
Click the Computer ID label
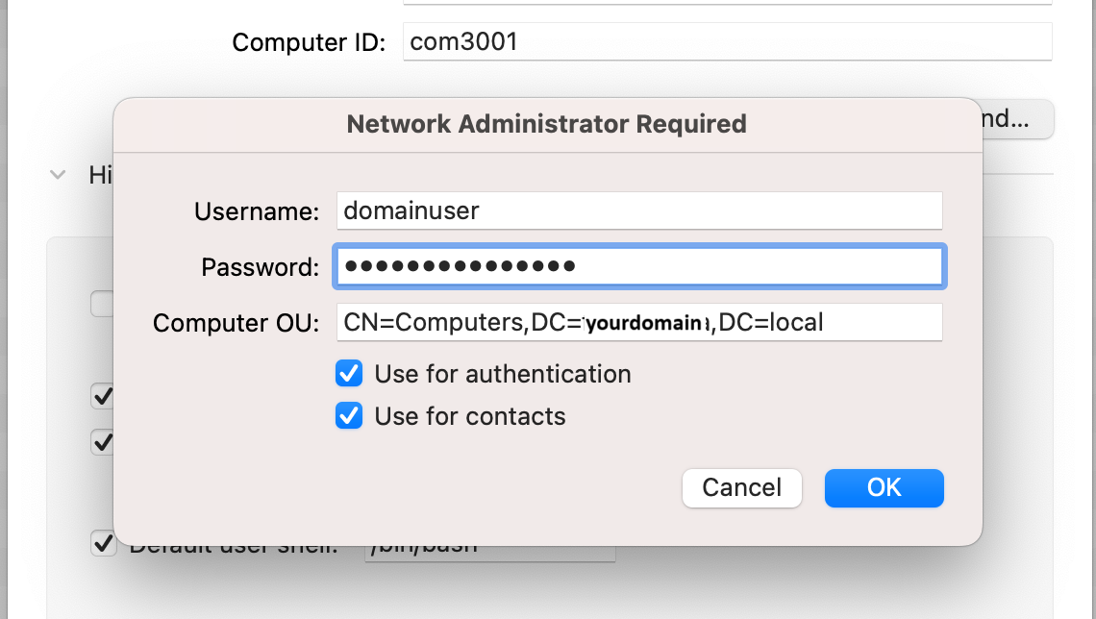point(309,42)
